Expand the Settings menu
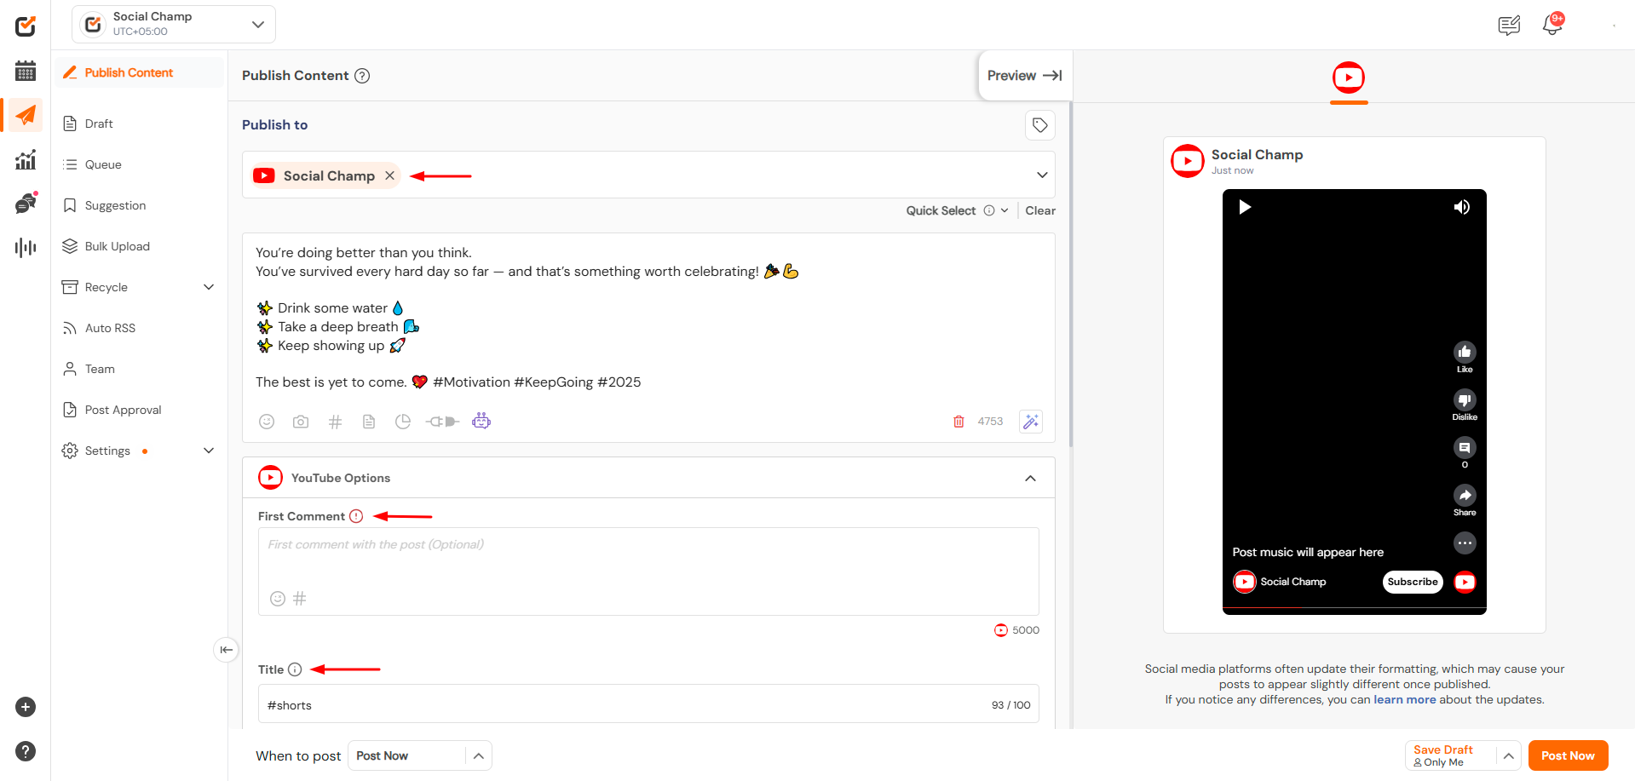 coord(209,451)
